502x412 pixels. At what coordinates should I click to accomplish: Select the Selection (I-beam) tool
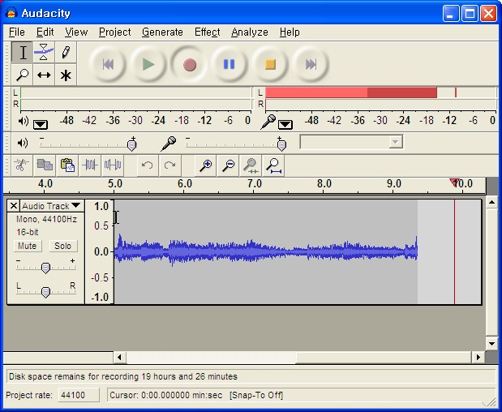(23, 52)
